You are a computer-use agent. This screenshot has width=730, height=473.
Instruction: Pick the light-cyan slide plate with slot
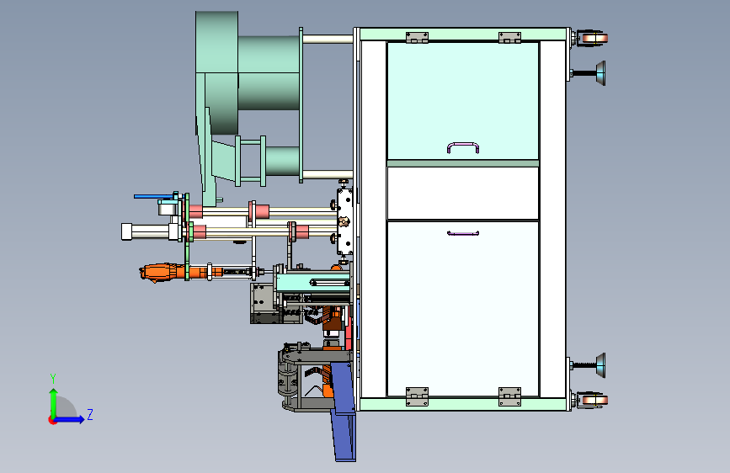tap(312, 282)
